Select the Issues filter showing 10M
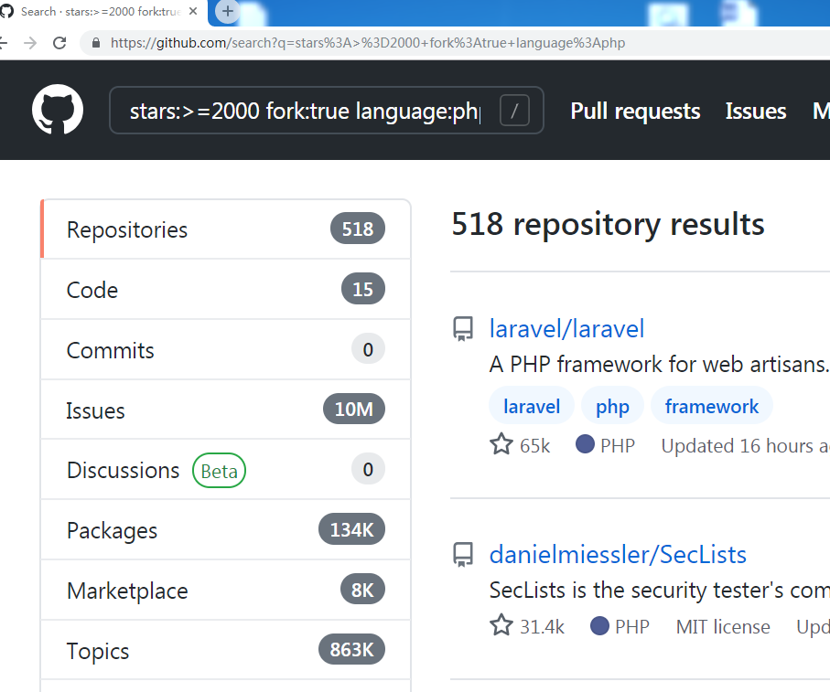The width and height of the screenshot is (830, 692). (226, 410)
